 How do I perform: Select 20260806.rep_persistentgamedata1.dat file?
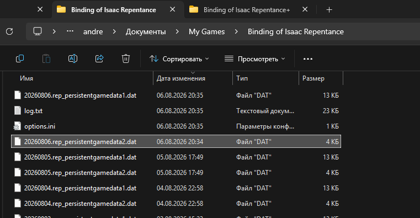(176, 95)
